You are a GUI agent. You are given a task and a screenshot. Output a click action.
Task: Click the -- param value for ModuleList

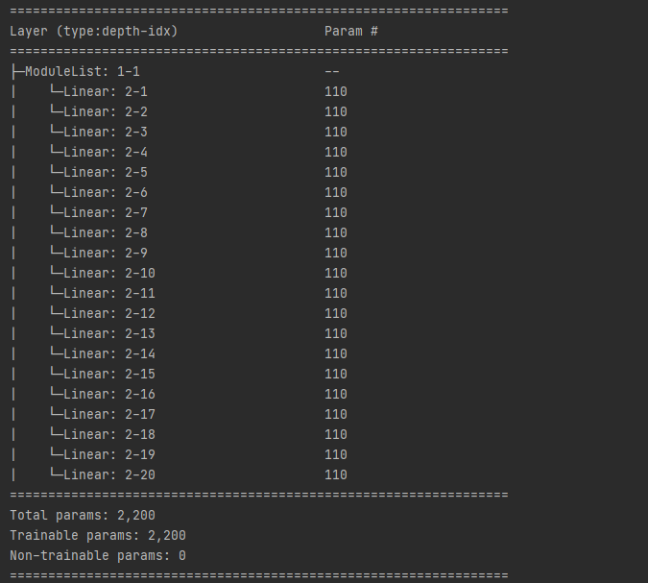point(332,71)
